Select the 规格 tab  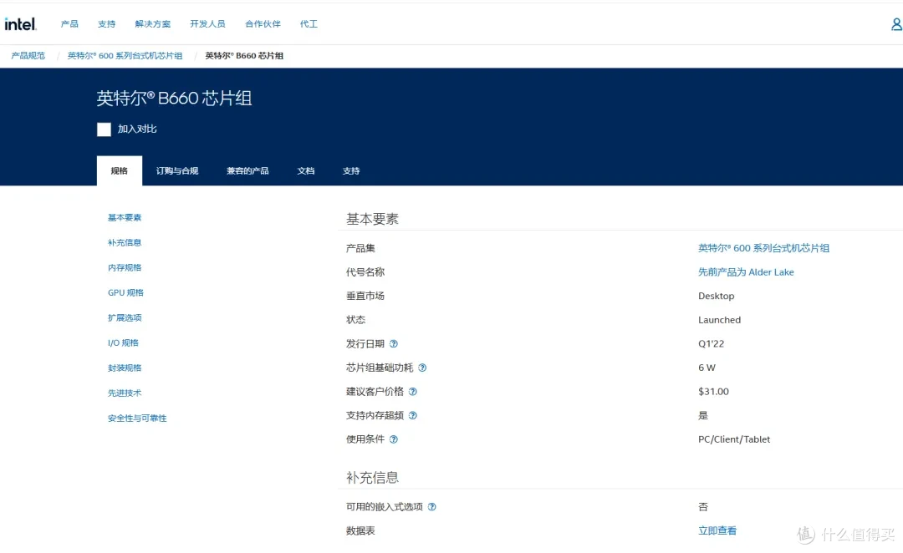point(120,170)
